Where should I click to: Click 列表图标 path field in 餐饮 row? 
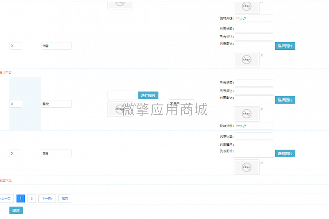(x=254, y=100)
